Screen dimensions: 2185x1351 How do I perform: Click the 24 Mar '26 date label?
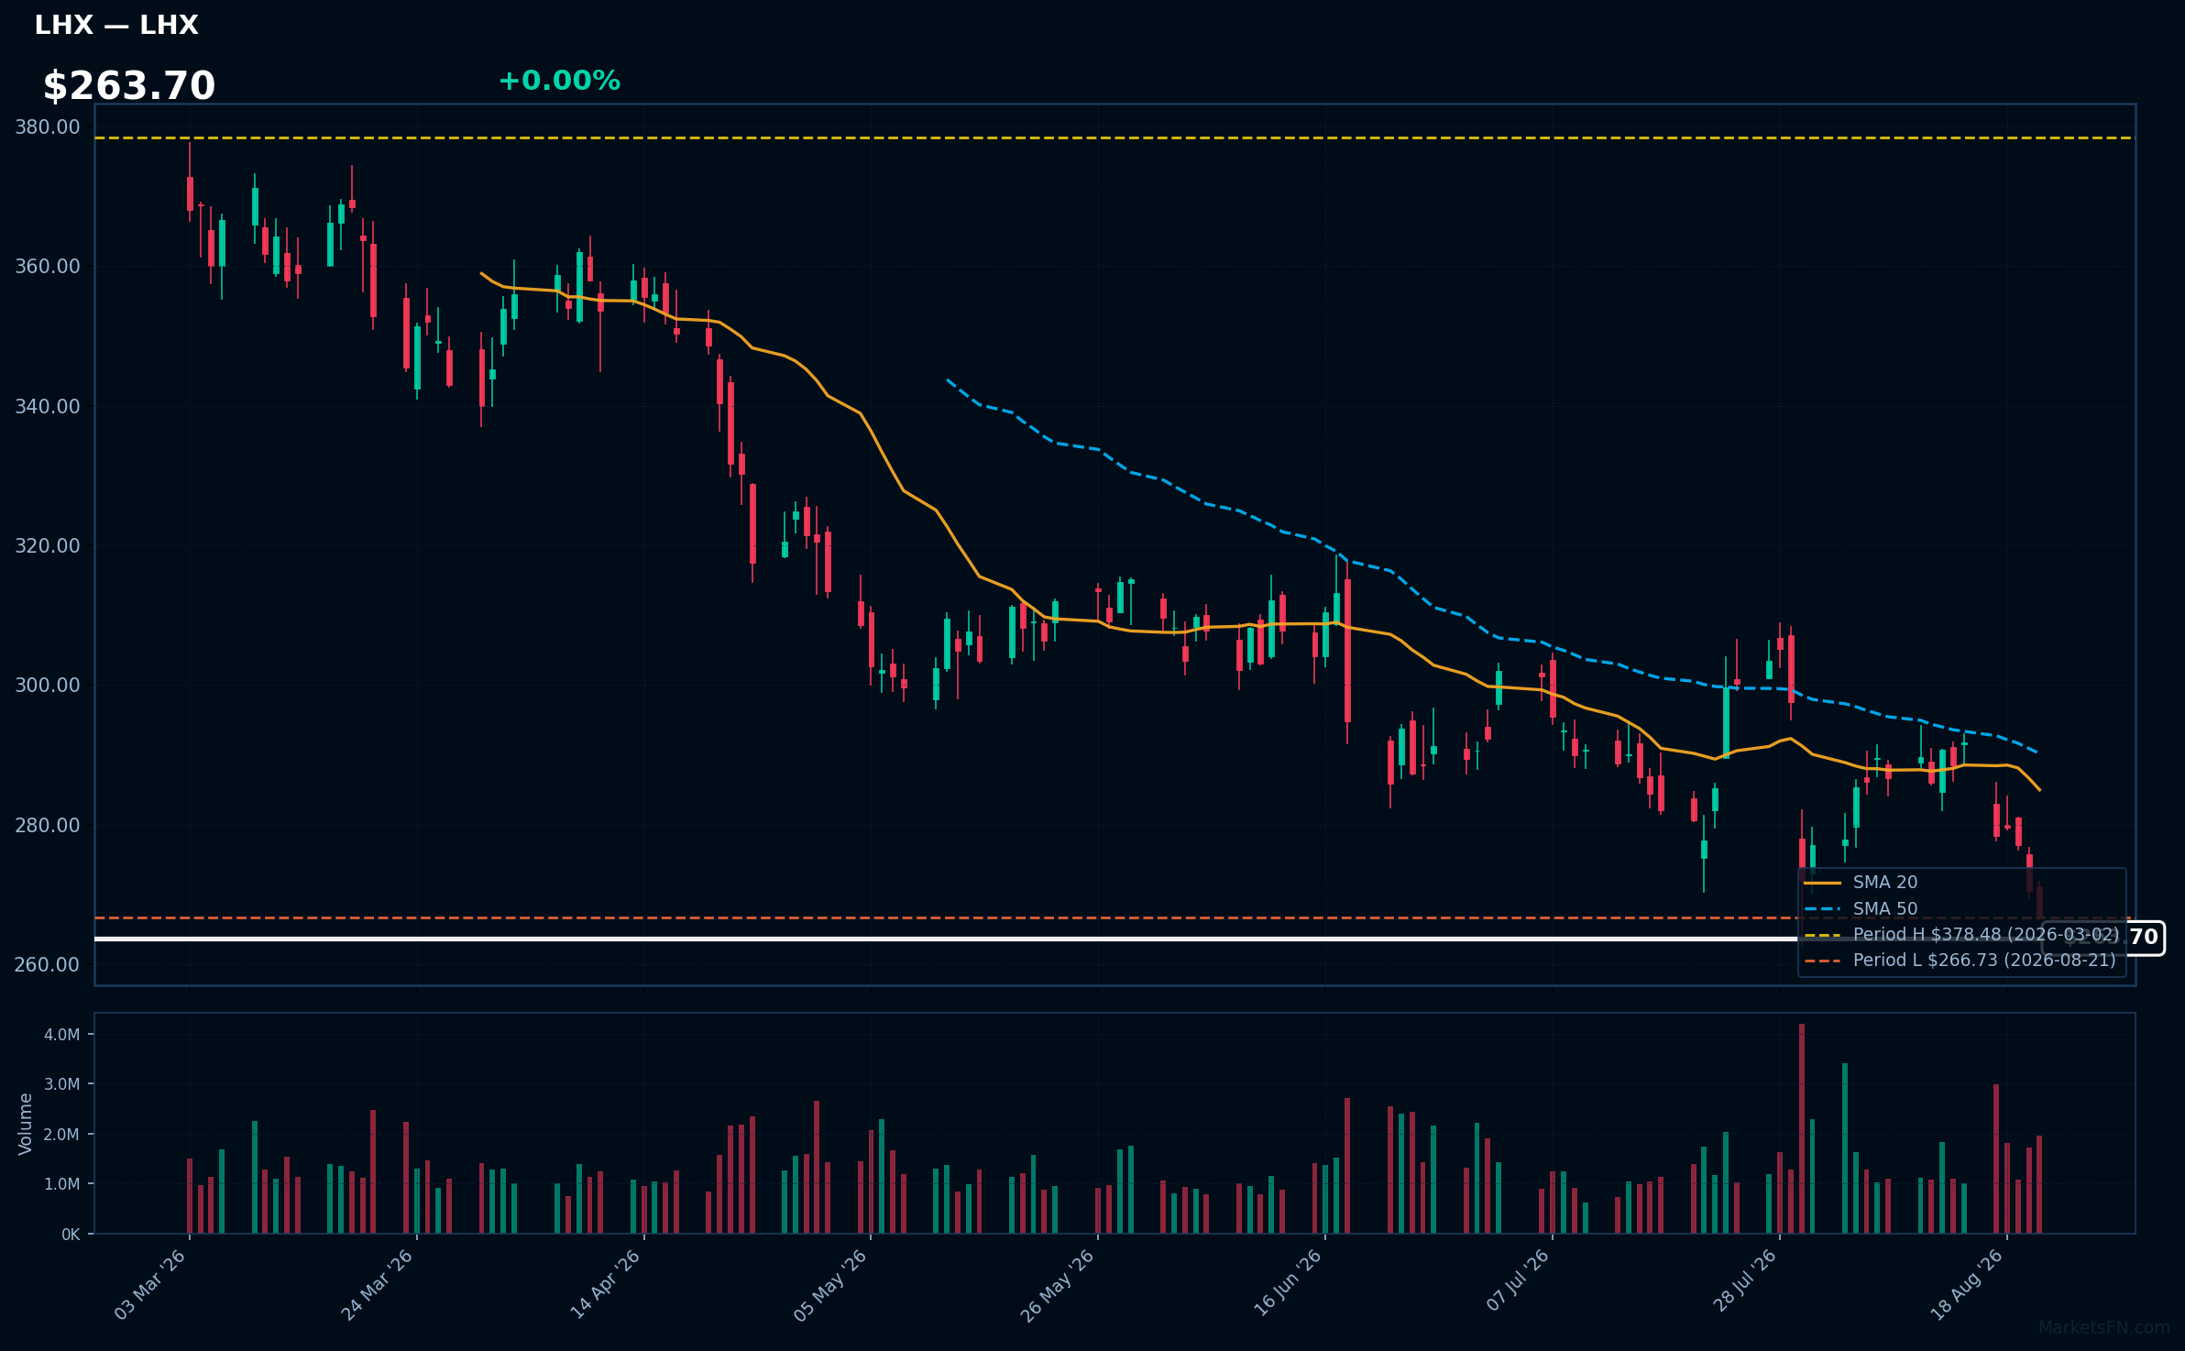pos(378,1284)
